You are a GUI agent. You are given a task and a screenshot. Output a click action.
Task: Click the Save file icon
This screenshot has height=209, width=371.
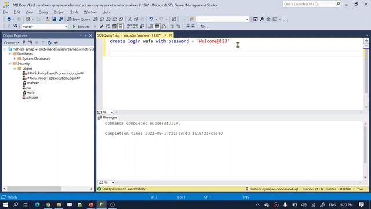[54, 19]
